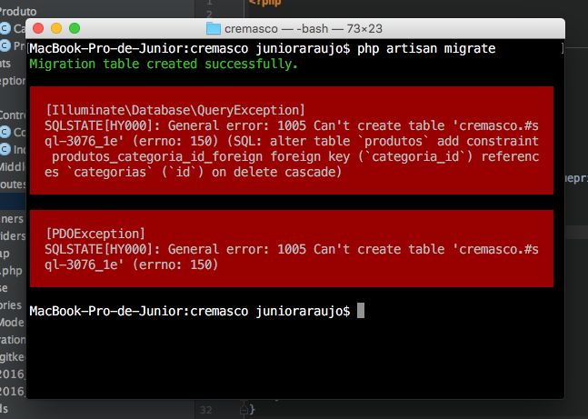Click the terminal cursor block after last prompt
This screenshot has width=588, height=419.
(x=361, y=311)
